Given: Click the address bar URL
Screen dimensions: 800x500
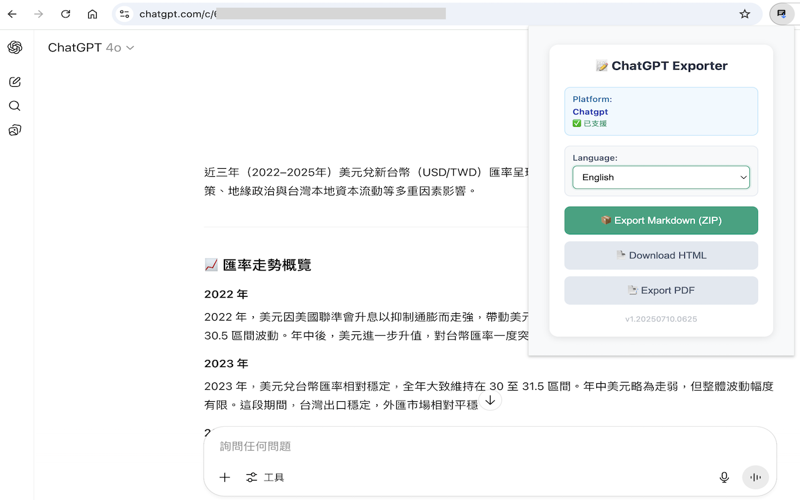Looking at the screenshot, I should [x=292, y=14].
